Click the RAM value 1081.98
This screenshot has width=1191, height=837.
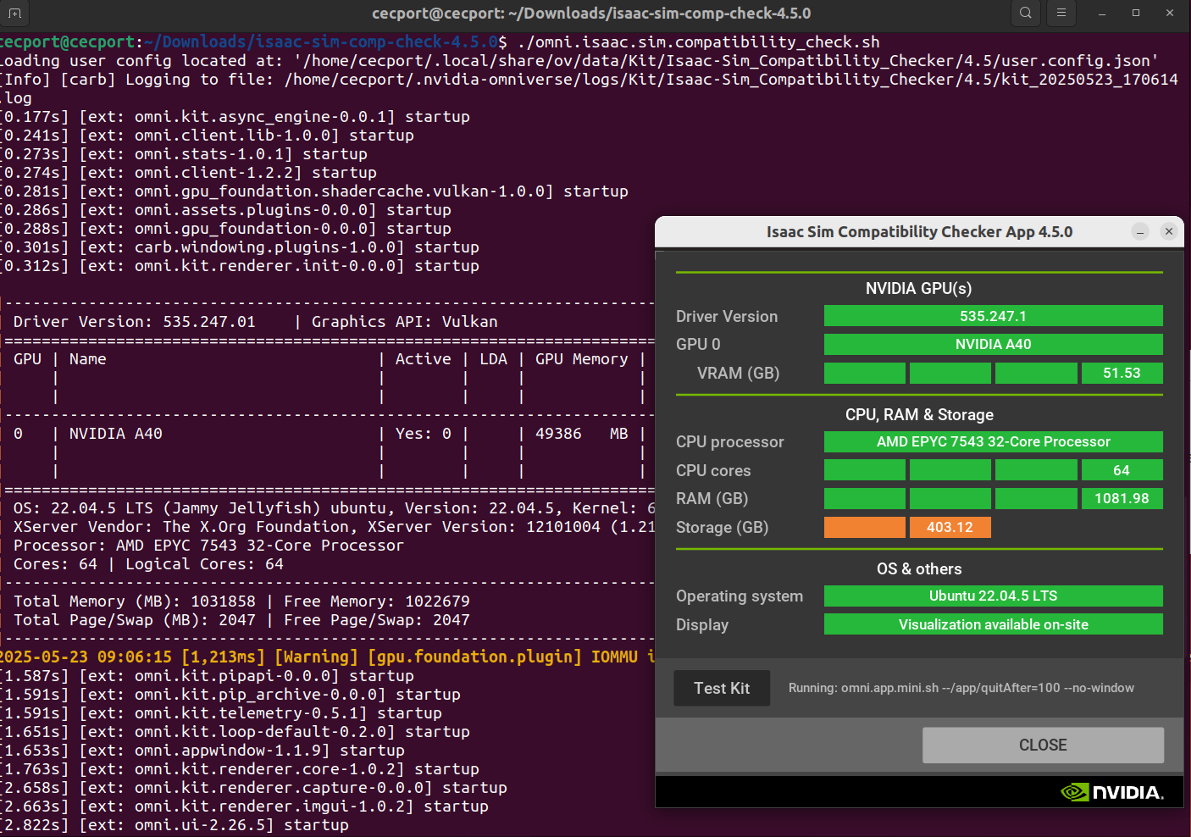(x=1122, y=498)
